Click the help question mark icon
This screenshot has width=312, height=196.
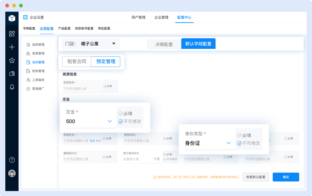(12, 160)
